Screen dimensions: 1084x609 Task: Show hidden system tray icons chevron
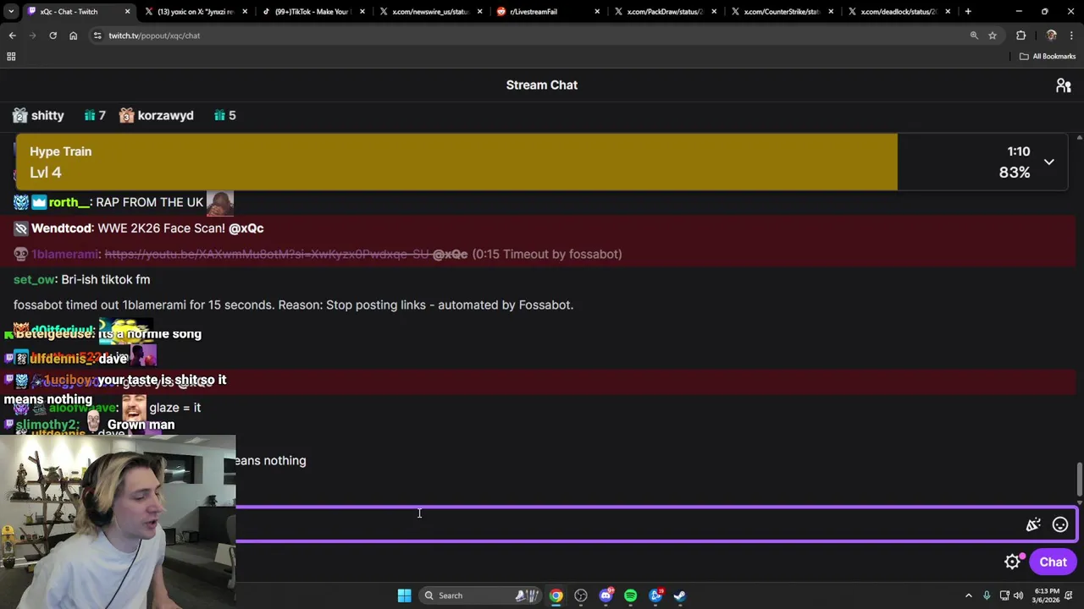[969, 595]
